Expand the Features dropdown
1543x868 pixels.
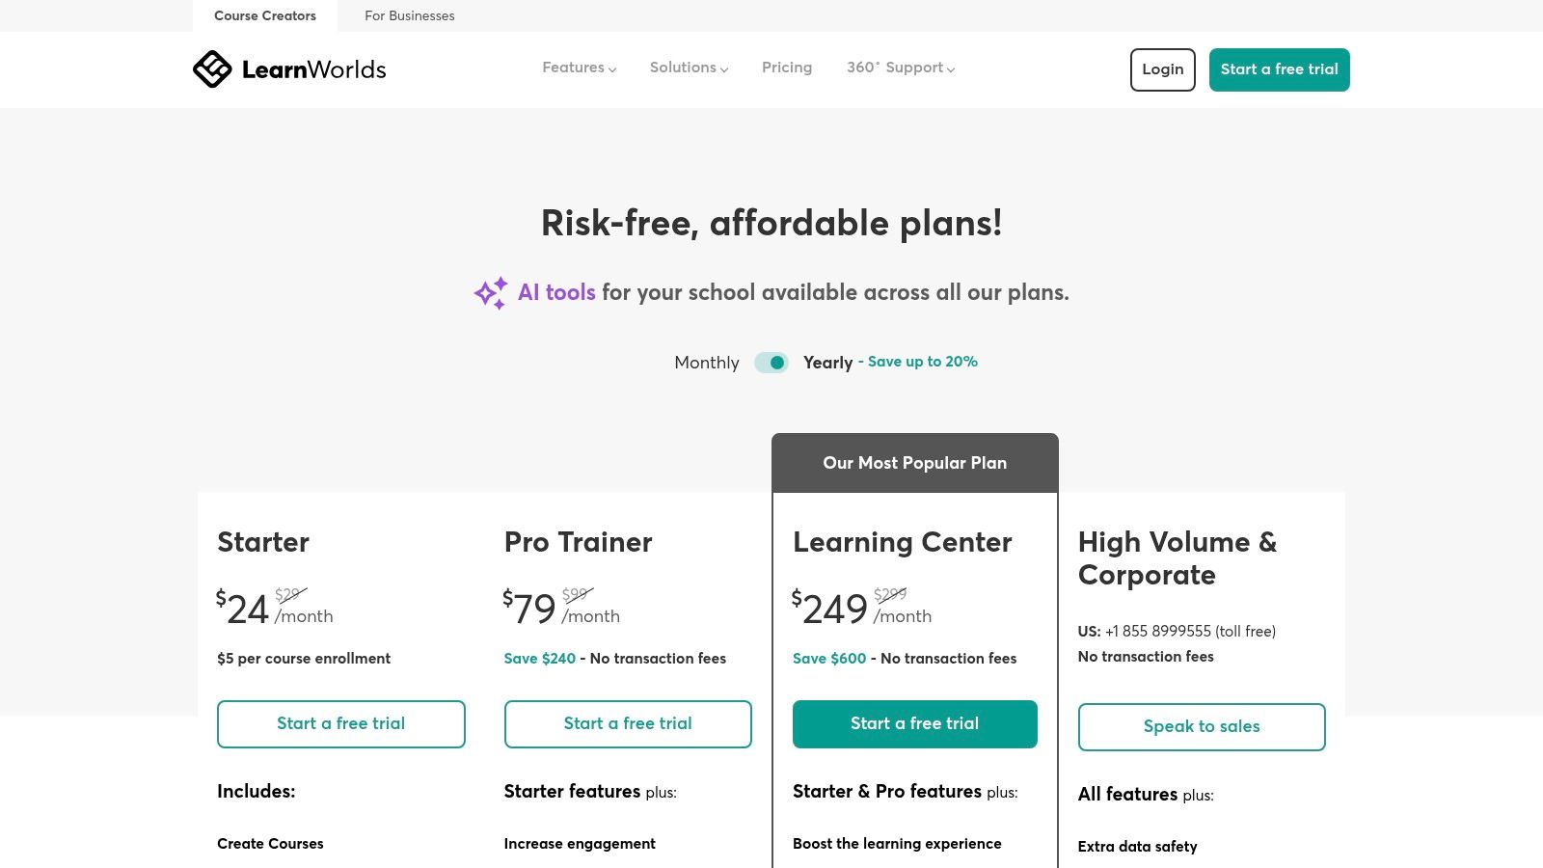click(x=578, y=68)
